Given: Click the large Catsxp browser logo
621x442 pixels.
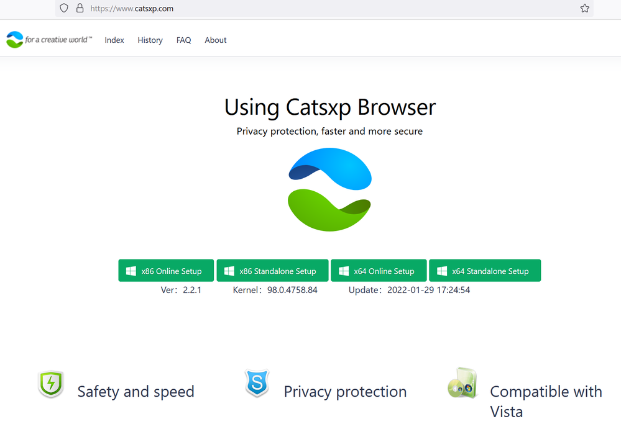Looking at the screenshot, I should coord(329,189).
